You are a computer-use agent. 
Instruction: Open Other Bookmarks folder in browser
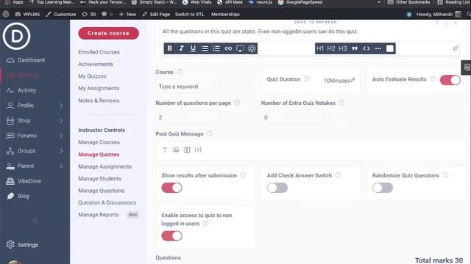click(x=409, y=2)
